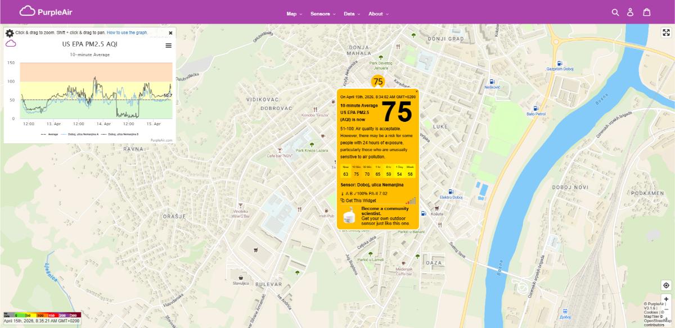The height and width of the screenshot is (328, 675).
Task: Open the Map dropdown menu
Action: coord(291,13)
